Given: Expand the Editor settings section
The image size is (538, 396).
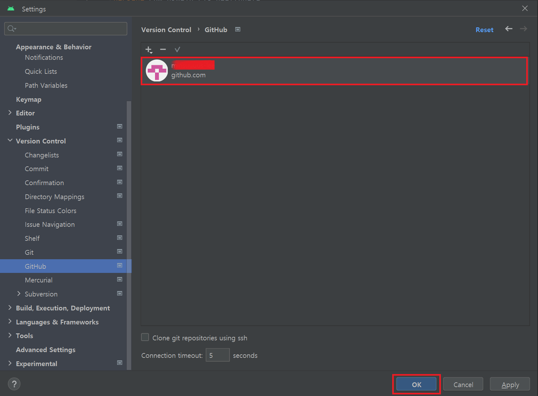Looking at the screenshot, I should [x=10, y=113].
